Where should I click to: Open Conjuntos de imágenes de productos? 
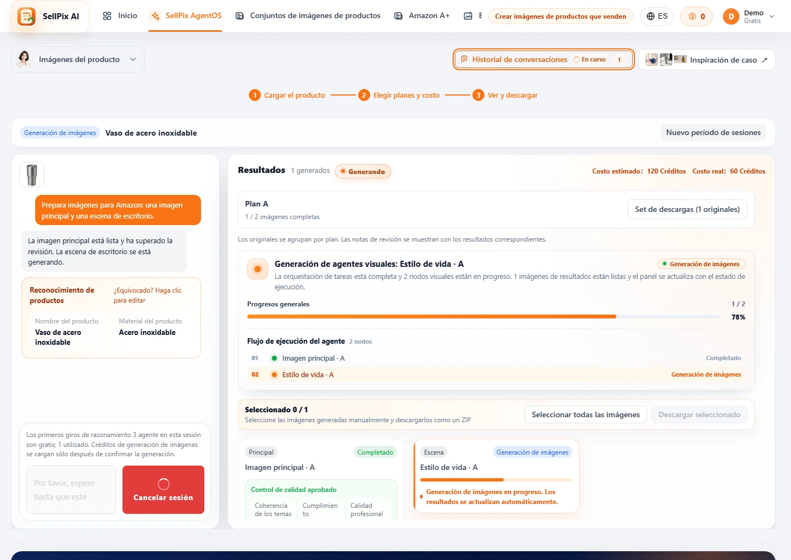point(308,16)
